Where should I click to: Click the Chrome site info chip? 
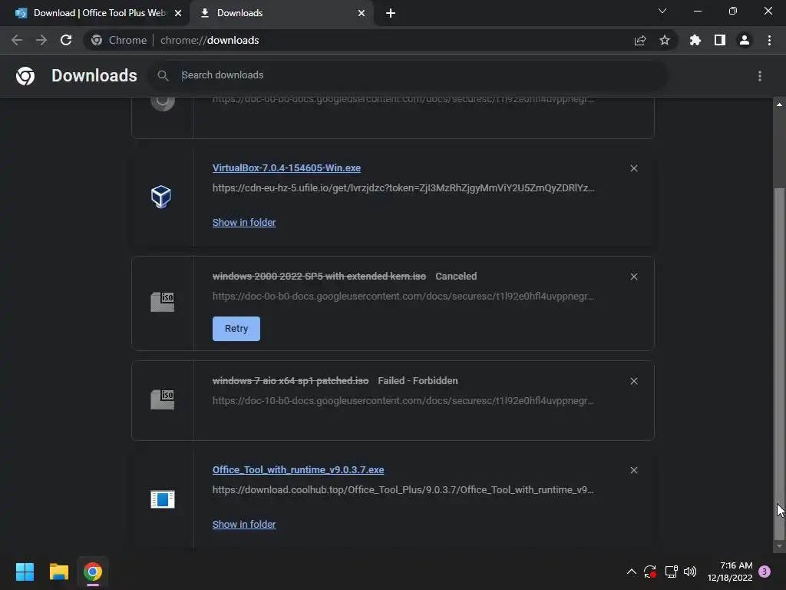coord(119,40)
